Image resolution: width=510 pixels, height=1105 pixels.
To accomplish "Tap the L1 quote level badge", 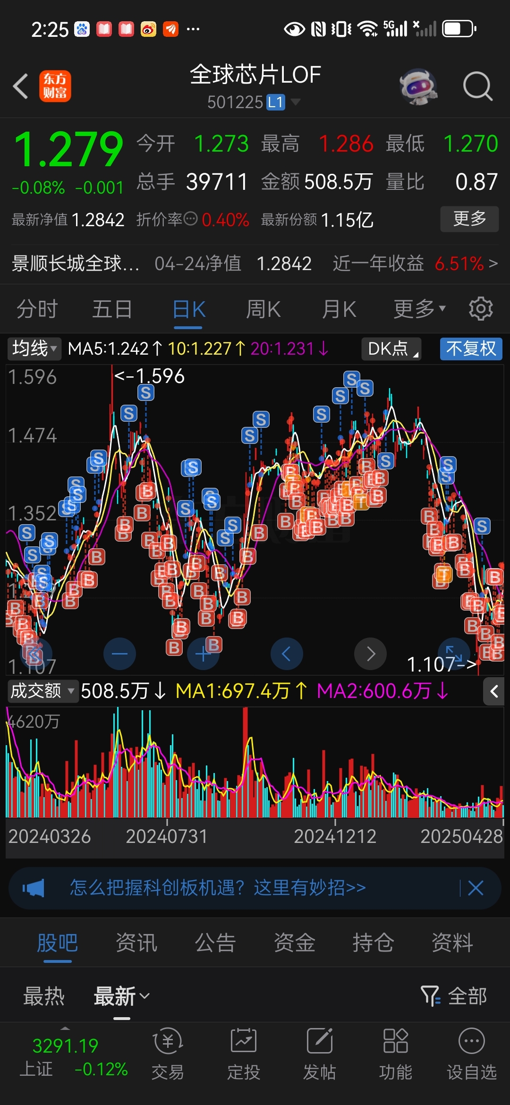I will [276, 102].
